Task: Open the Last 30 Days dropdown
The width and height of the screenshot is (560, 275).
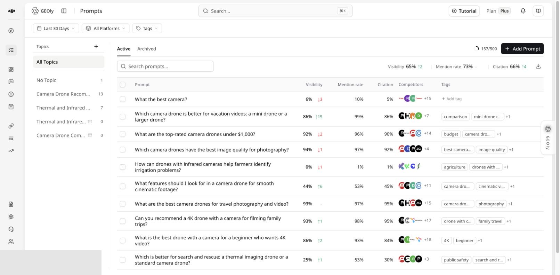Action: (x=56, y=29)
